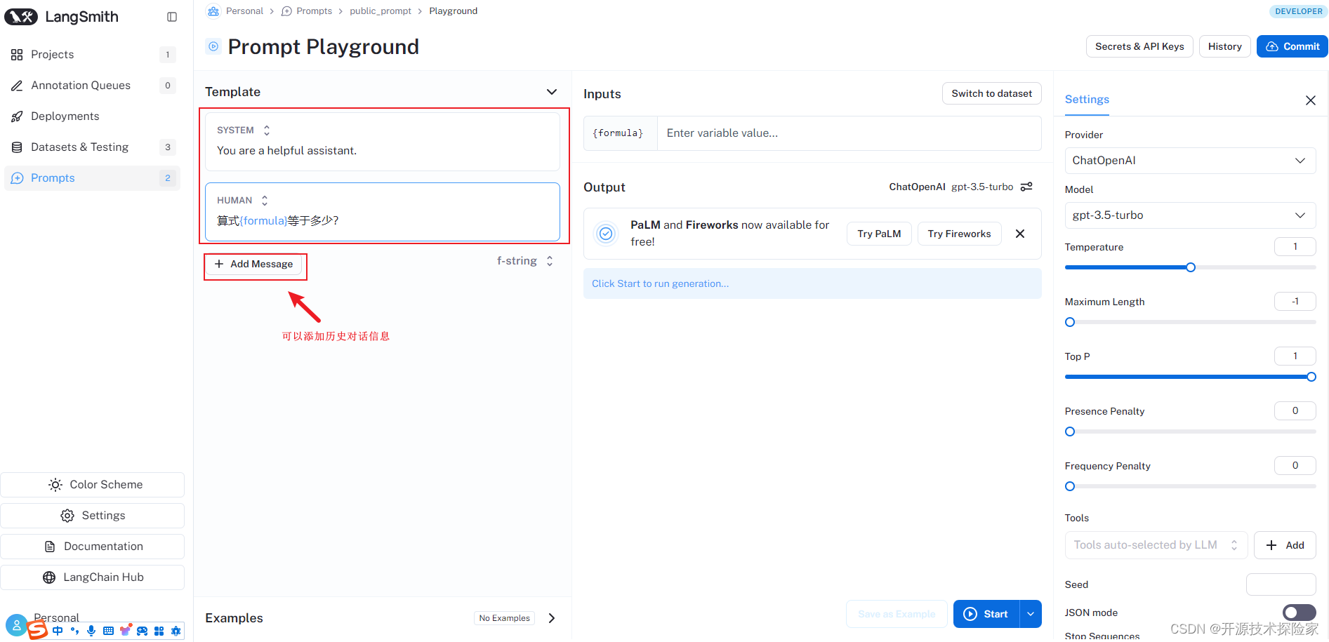This screenshot has height=642, width=1329.
Task: Click the sidebar collapse icon next to LangSmith
Action: [172, 16]
